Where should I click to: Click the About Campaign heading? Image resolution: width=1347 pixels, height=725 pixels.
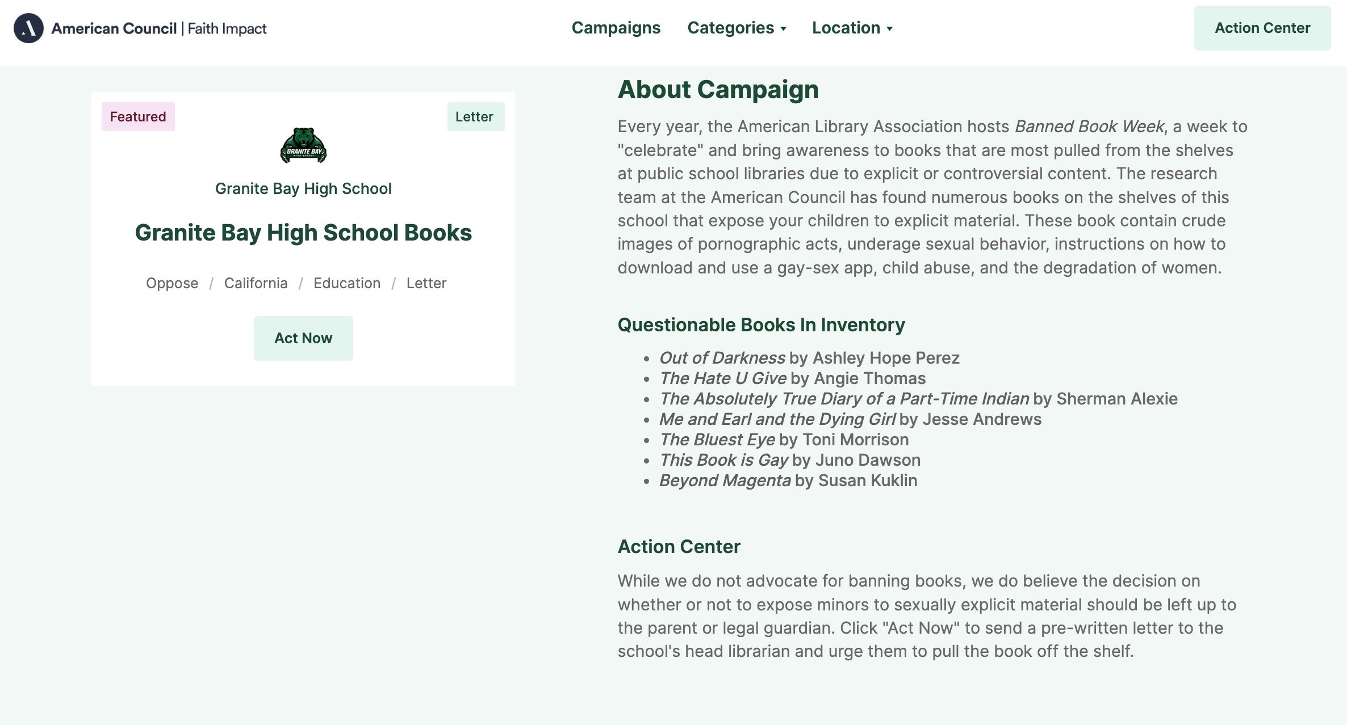click(x=718, y=90)
